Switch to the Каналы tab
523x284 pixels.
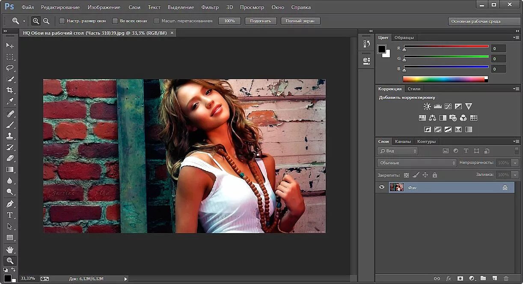click(x=403, y=141)
